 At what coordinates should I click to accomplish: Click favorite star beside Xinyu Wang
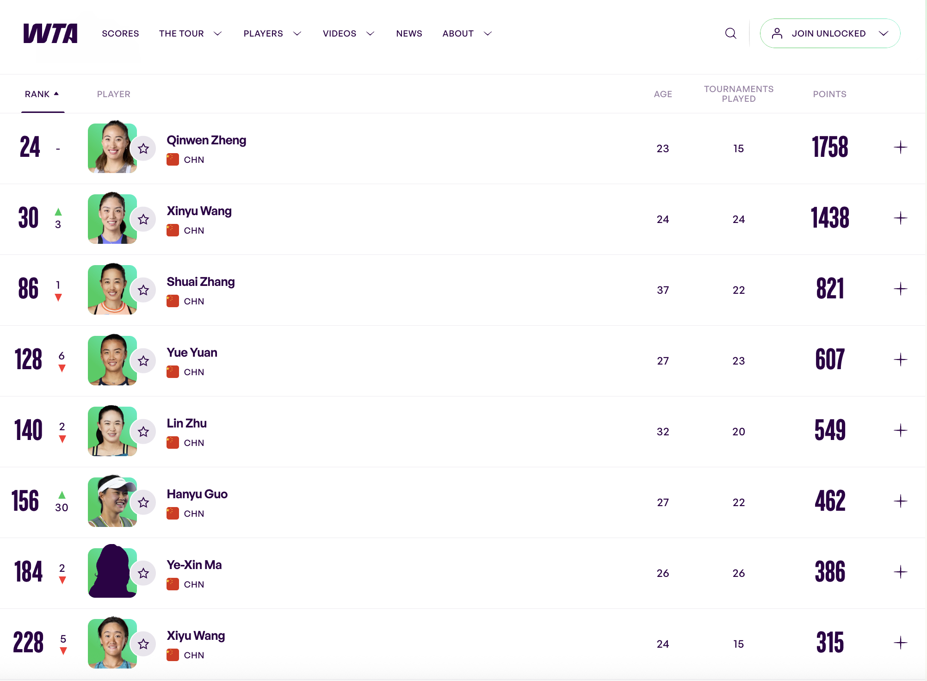pyautogui.click(x=143, y=219)
